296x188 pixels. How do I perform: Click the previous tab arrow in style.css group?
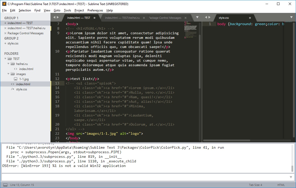coord(206,17)
